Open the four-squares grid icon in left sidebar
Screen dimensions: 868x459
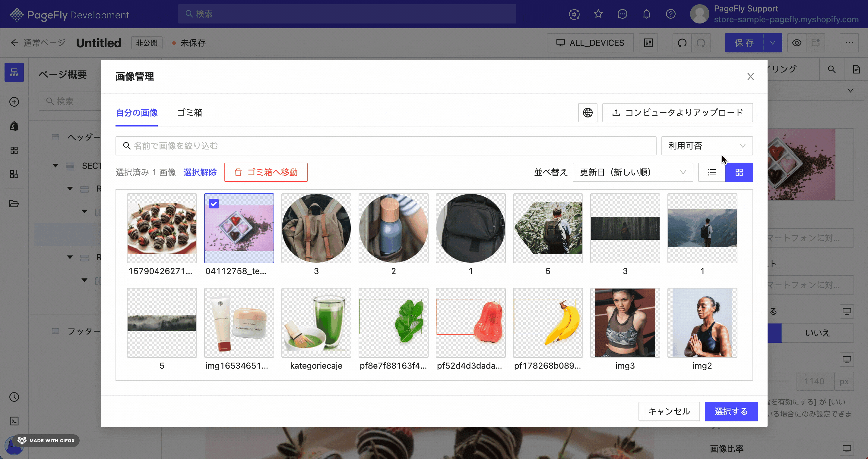(14, 150)
